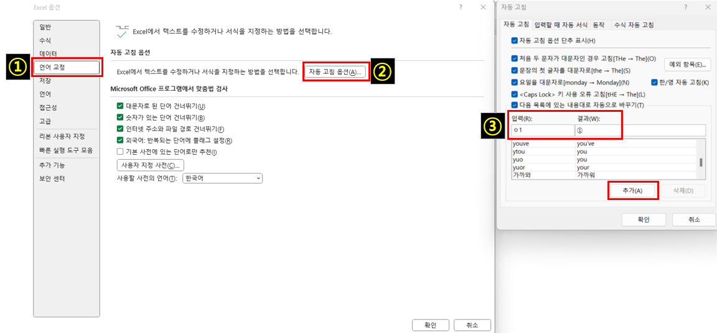The width and height of the screenshot is (717, 333).
Task: Click the 결과(W) text field
Action: 640,130
